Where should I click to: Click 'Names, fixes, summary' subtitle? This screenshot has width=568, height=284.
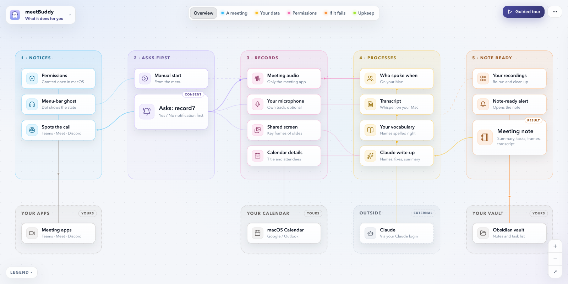(x=400, y=159)
